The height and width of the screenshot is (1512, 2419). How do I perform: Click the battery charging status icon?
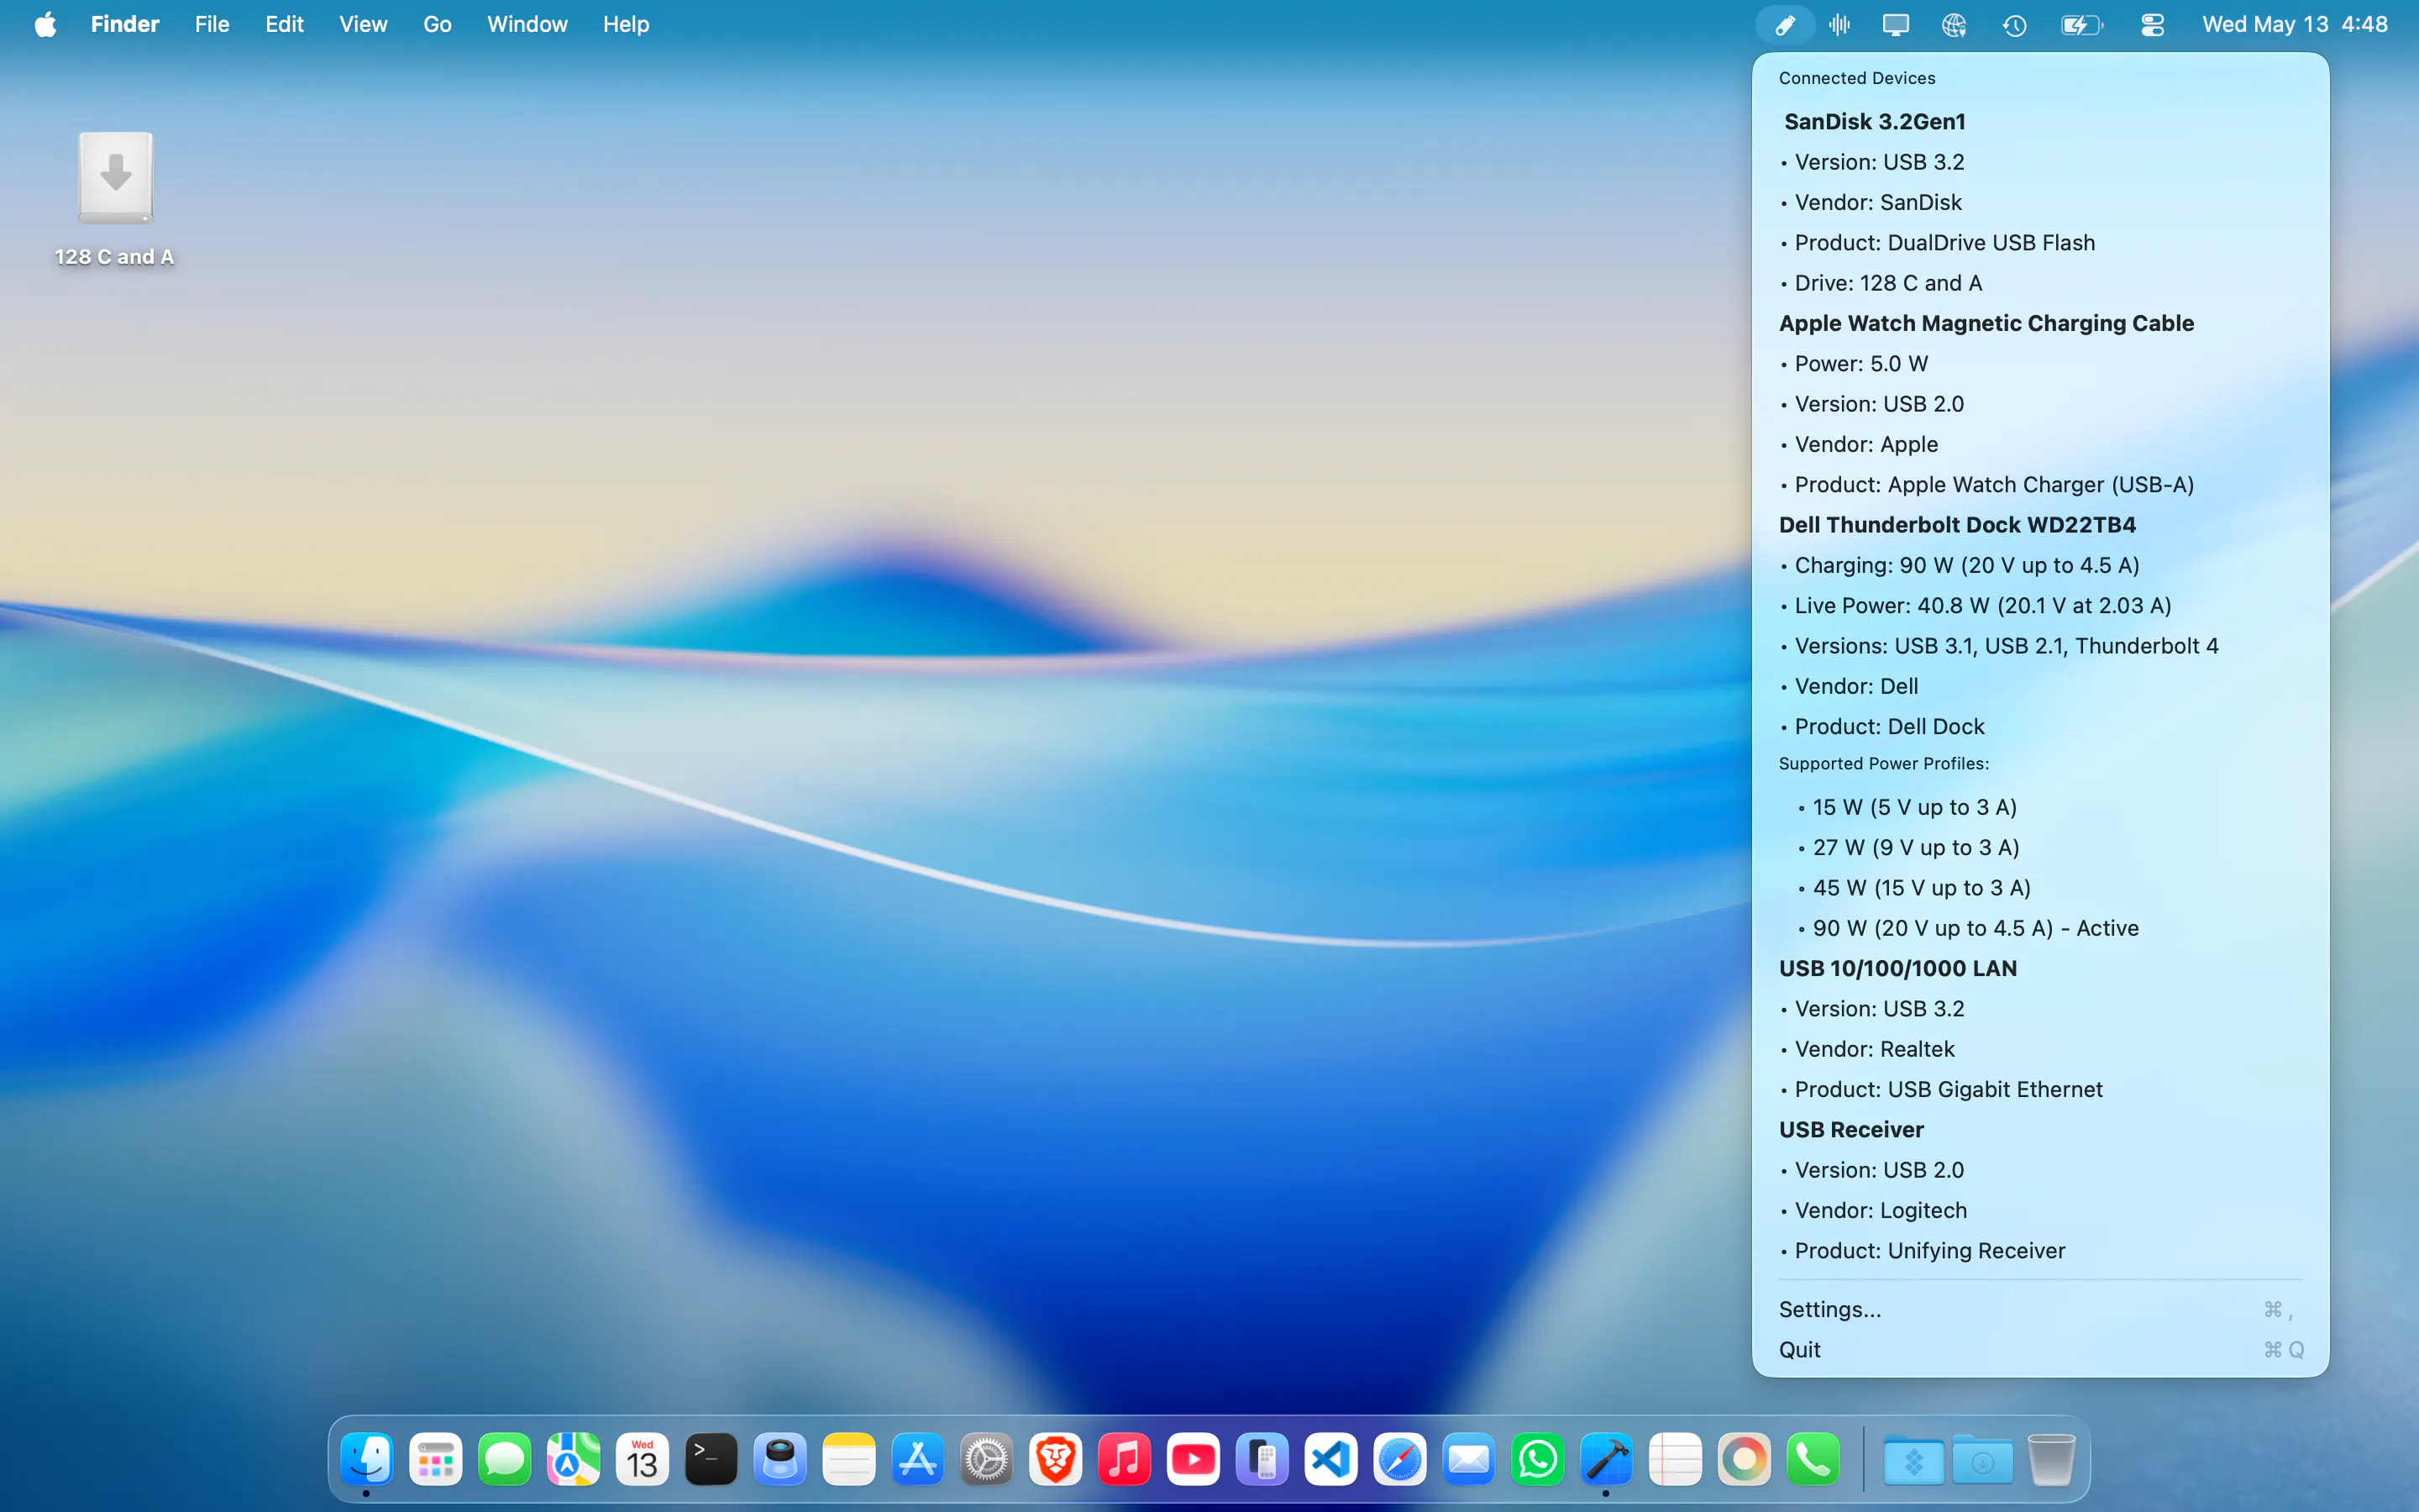[2082, 24]
